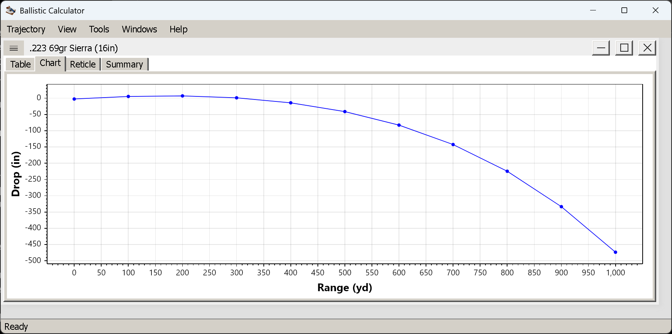Open the Trajectory menu
The height and width of the screenshot is (334, 672).
coord(26,29)
